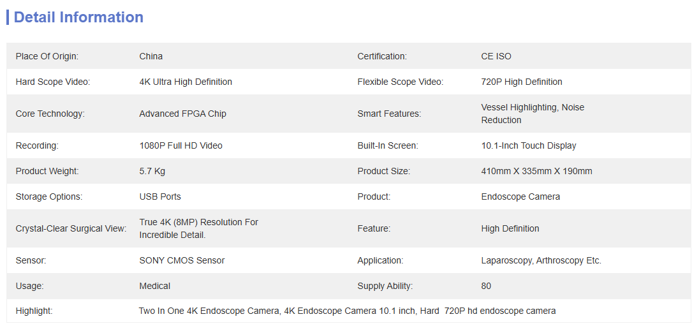This screenshot has height=326, width=699.
Task: Select the Endoscope Camera product value
Action: [520, 196]
